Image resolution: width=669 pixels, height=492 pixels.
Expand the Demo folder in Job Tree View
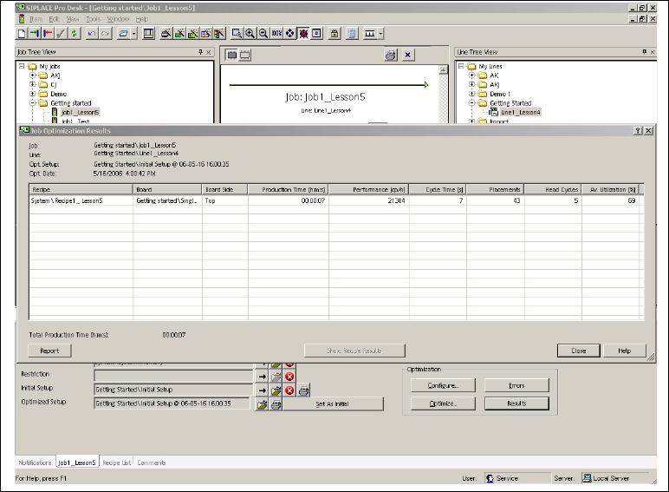coord(32,94)
